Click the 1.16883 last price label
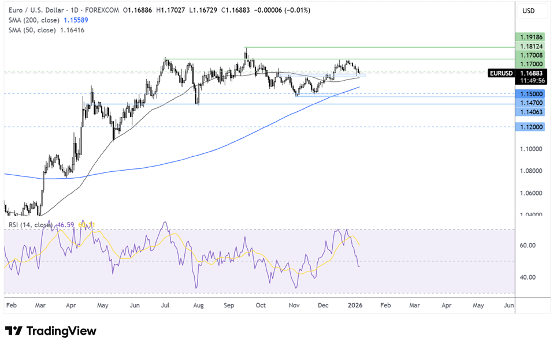This screenshot has height=339, width=557. pyautogui.click(x=531, y=73)
